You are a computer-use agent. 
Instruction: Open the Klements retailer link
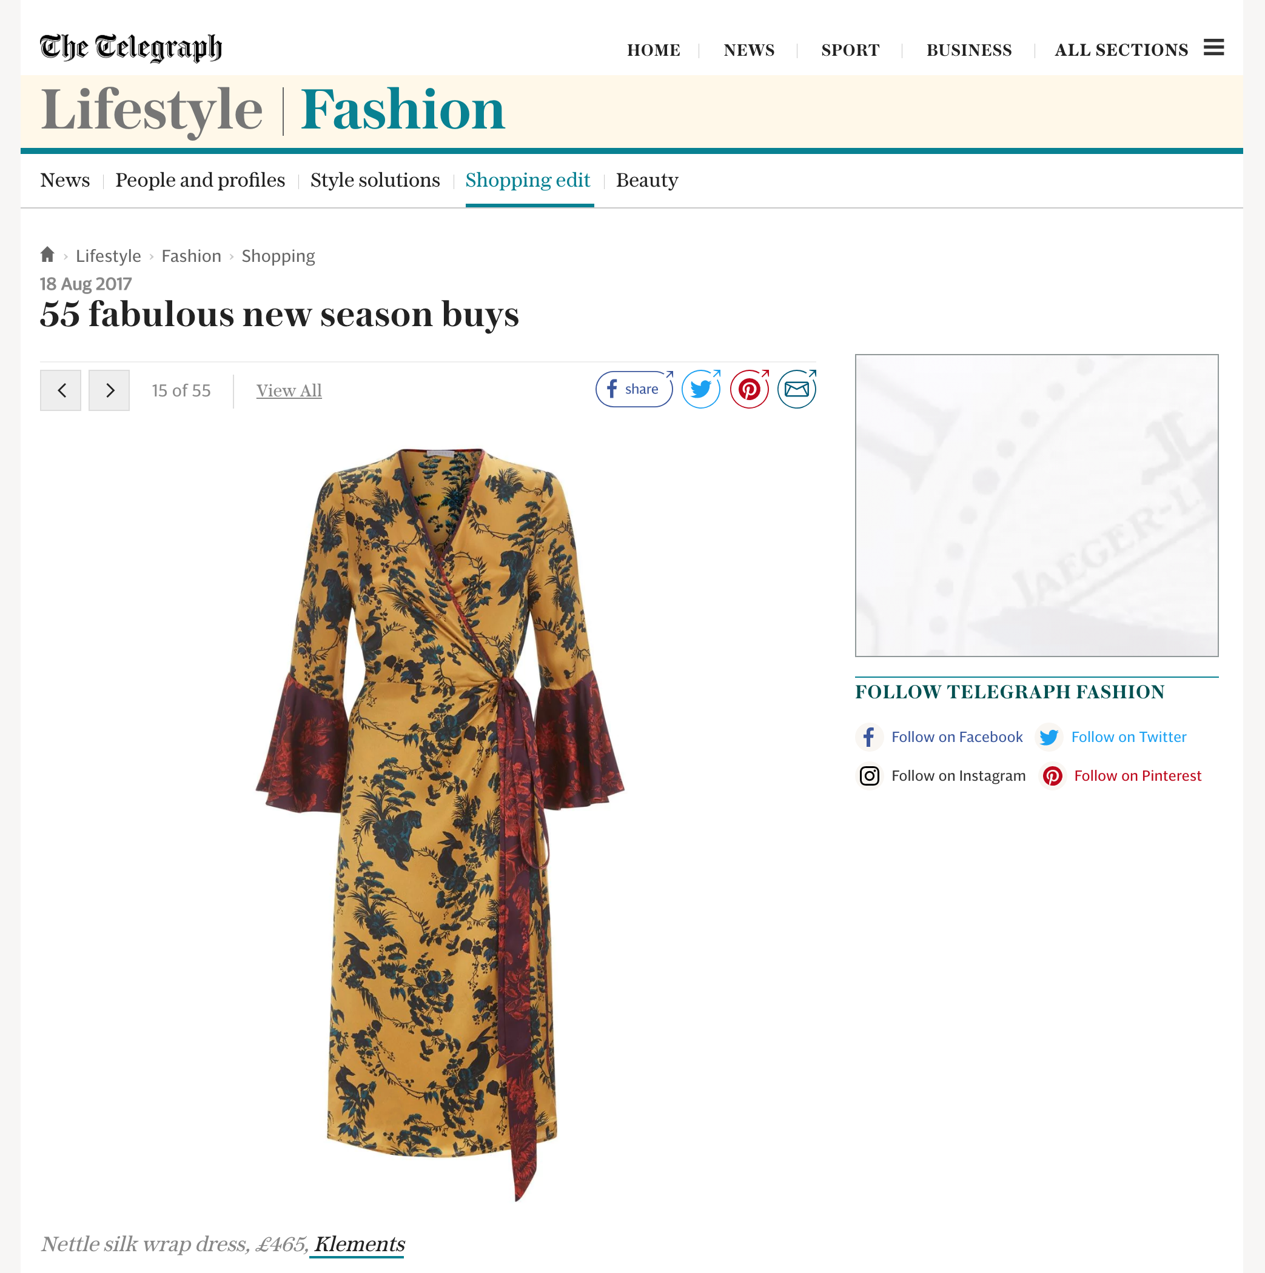pyautogui.click(x=359, y=1244)
